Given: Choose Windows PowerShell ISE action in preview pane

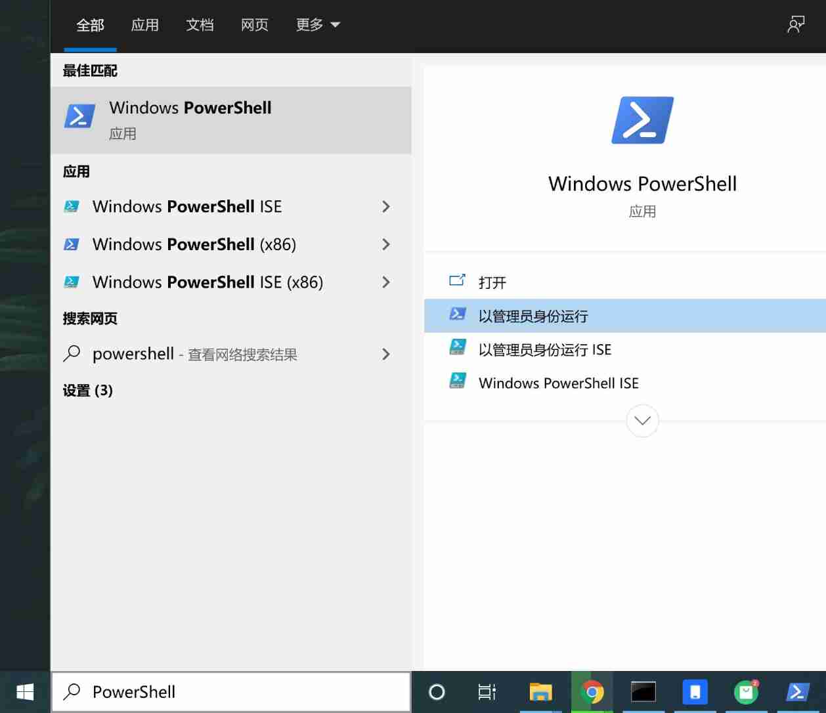Looking at the screenshot, I should pos(624,383).
